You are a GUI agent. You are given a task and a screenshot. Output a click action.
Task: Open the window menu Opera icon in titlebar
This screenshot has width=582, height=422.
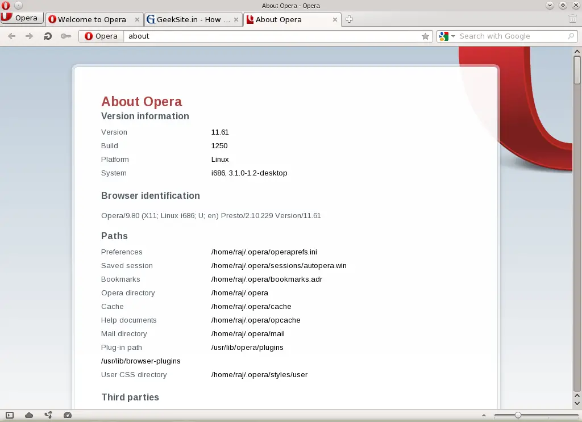point(6,5)
